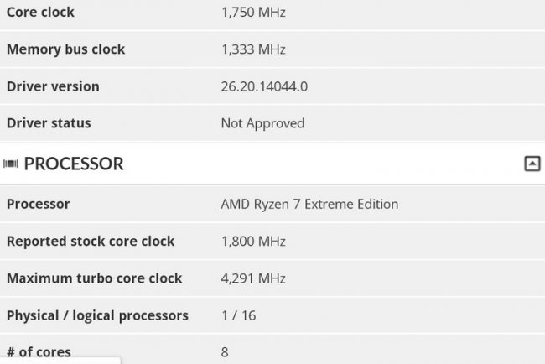This screenshot has height=364, width=545.
Task: Select the 4,291 MHz turbo clock value
Action: click(253, 278)
